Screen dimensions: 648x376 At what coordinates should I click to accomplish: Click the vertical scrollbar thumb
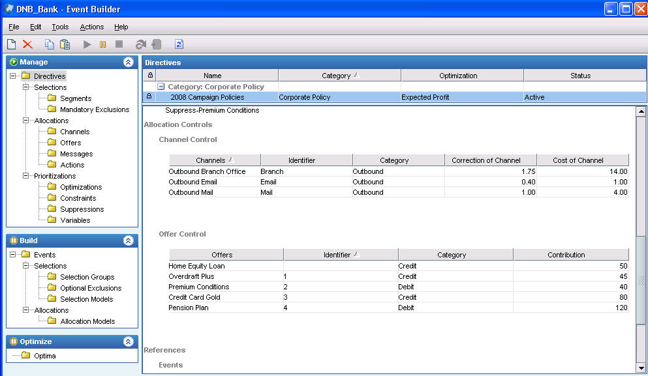[641, 280]
